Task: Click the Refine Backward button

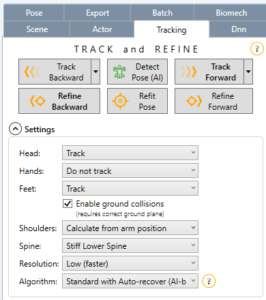Action: pyautogui.click(x=59, y=101)
